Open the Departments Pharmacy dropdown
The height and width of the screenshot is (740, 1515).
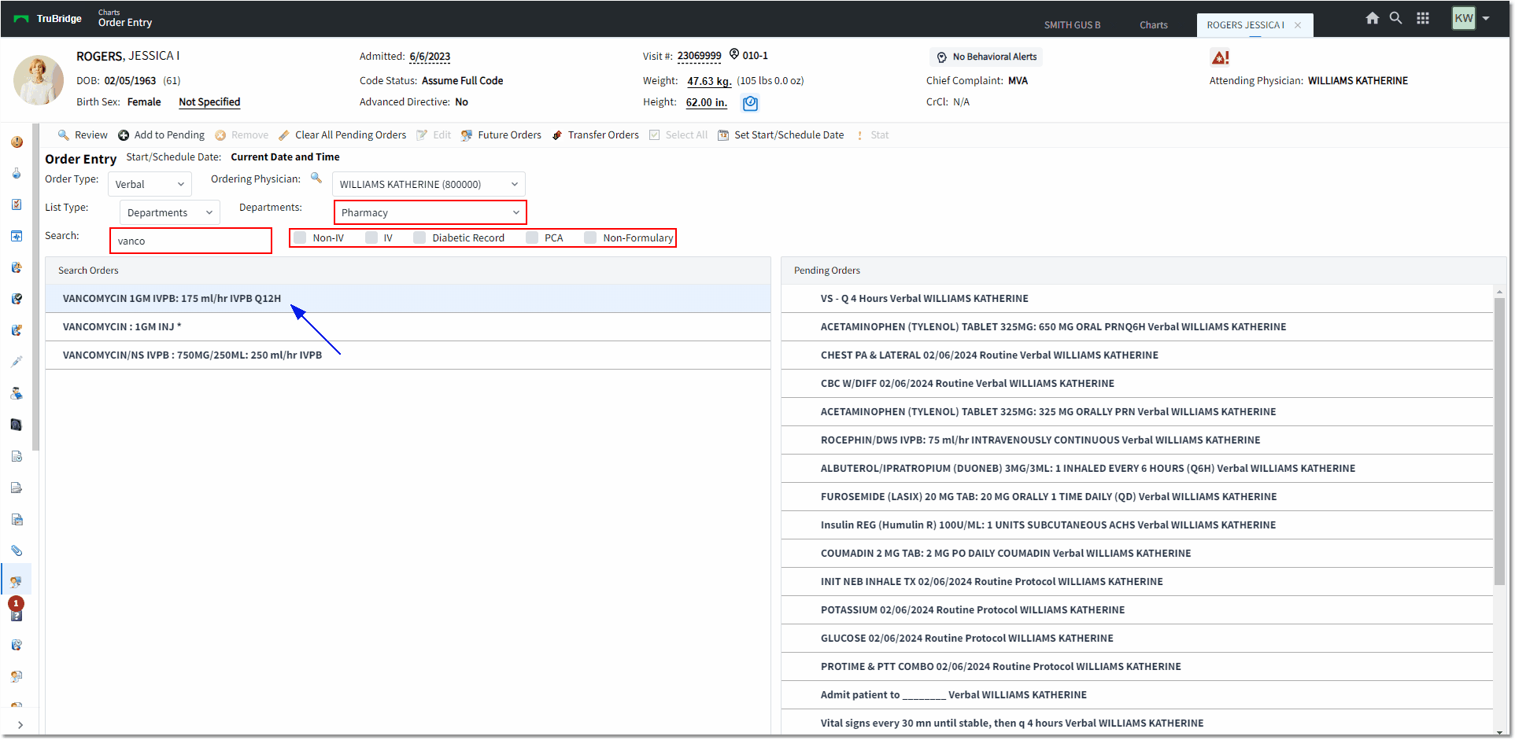coord(430,212)
